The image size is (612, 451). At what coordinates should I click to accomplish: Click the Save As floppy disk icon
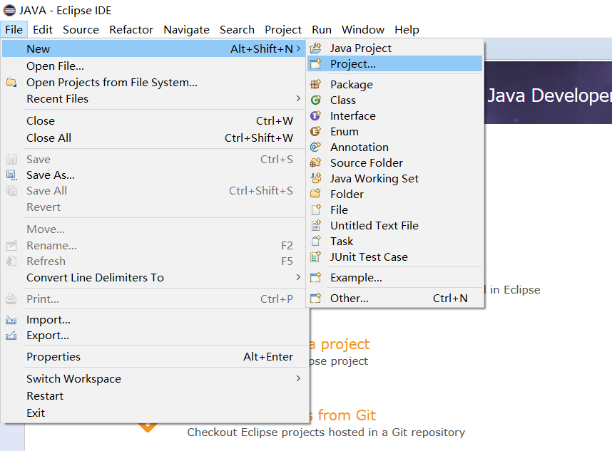coord(11,175)
